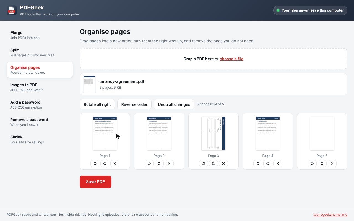The image size is (354, 221).
Task: Rotate Page 3 to the right
Action: (214, 164)
